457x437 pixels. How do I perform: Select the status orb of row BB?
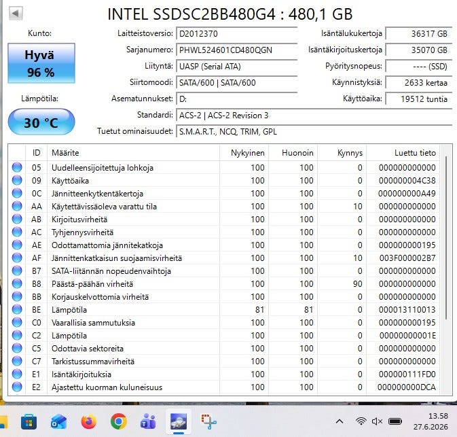coord(17,297)
